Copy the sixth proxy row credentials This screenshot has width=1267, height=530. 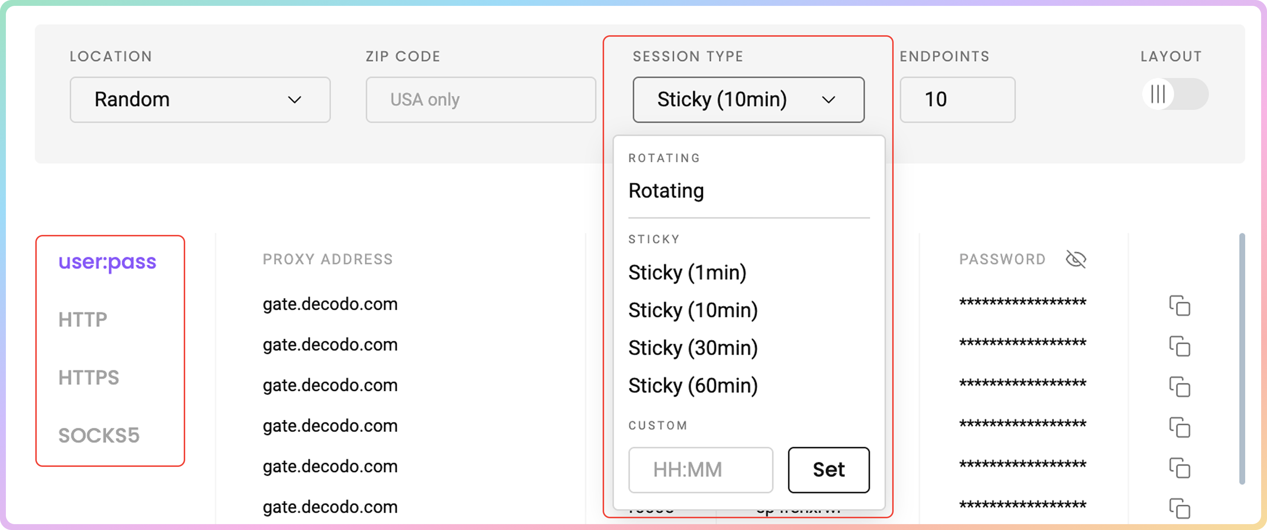coord(1179,508)
